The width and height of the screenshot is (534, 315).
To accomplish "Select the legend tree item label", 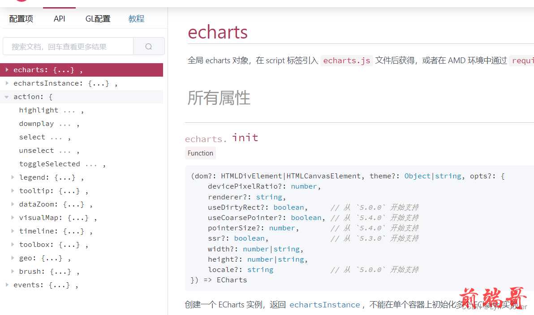I will click(x=51, y=177).
